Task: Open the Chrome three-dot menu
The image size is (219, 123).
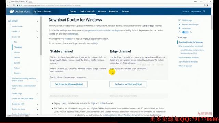Action: 211,5
